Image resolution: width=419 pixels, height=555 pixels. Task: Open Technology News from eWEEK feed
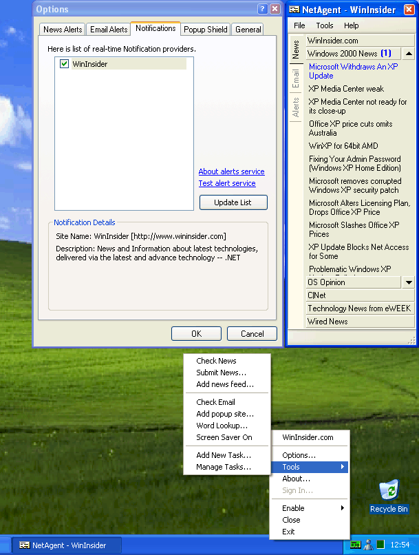[360, 308]
